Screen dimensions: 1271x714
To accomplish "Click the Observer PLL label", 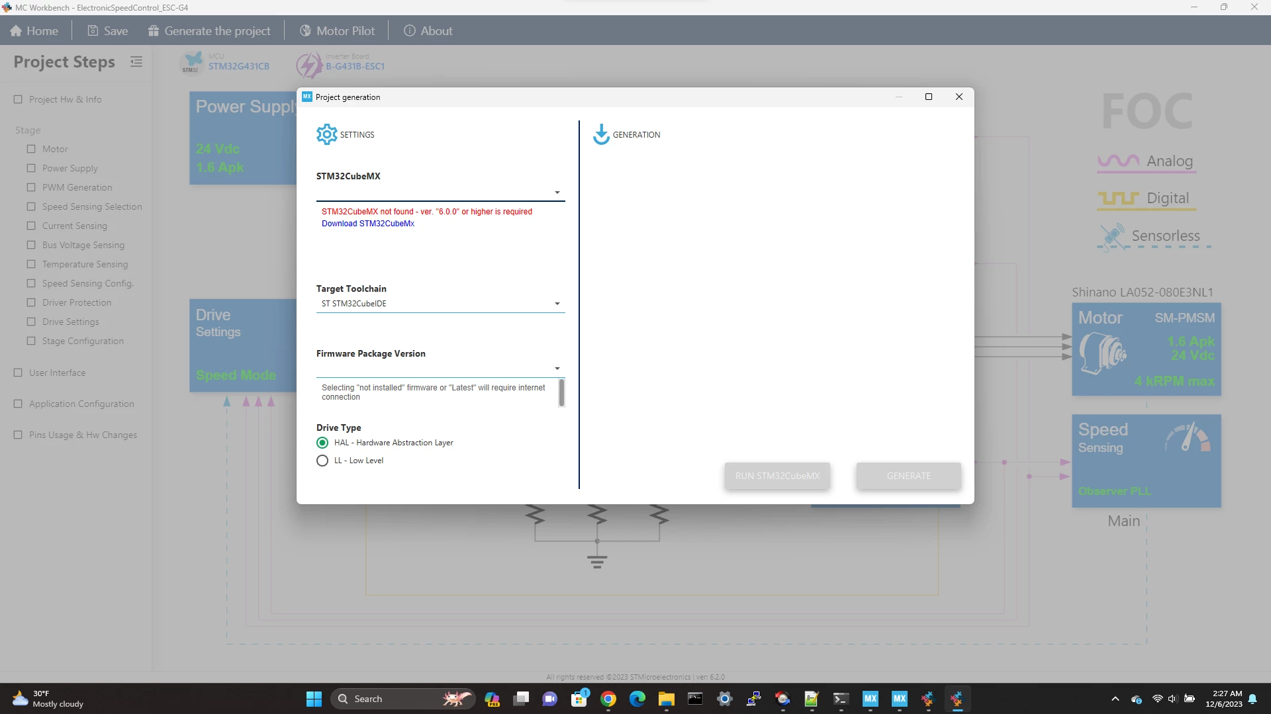I will [x=1114, y=491].
